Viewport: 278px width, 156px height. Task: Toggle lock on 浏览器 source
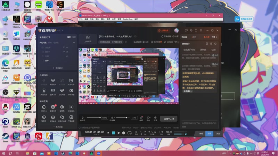tap(64, 47)
